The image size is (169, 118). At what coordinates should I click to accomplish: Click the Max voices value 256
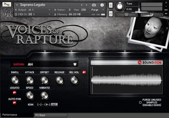coord(83,10)
